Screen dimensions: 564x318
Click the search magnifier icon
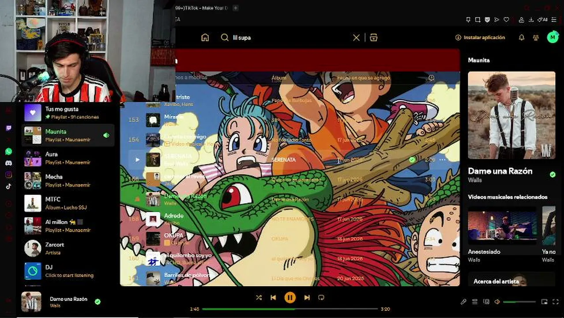coord(225,38)
